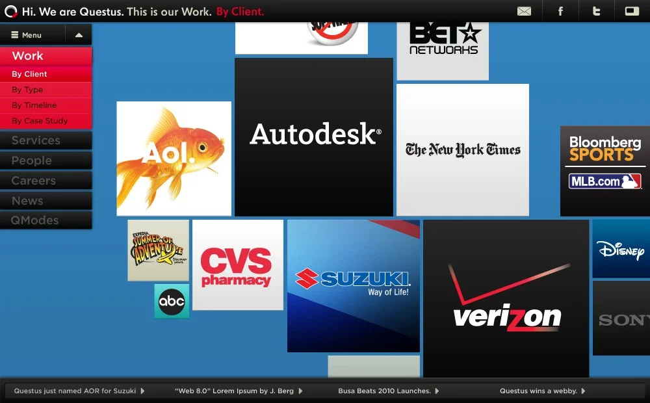Open the abc logo tile
Screen dimensions: 650x403
pyautogui.click(x=172, y=301)
